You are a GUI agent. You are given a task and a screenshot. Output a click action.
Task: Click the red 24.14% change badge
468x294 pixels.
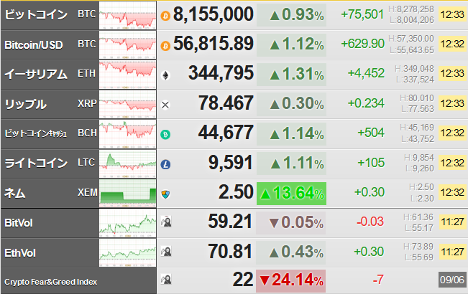pyautogui.click(x=290, y=280)
